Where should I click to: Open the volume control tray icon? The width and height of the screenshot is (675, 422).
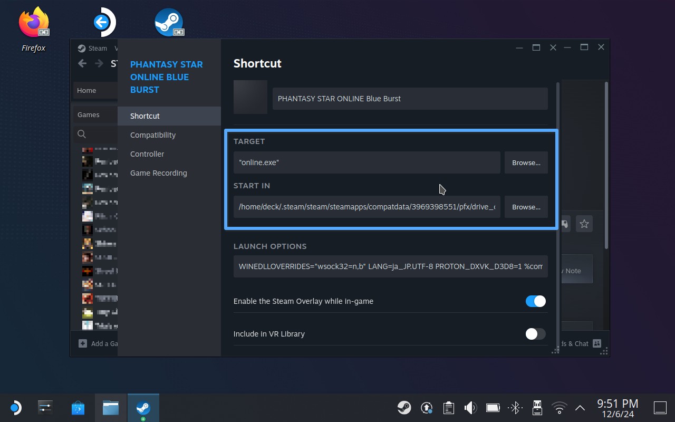point(470,407)
